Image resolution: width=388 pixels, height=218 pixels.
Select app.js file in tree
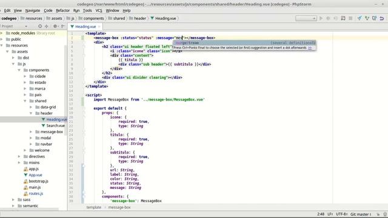31,169
